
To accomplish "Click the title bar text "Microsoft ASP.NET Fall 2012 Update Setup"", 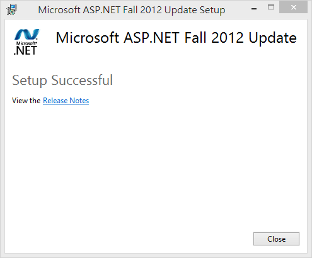I will click(132, 10).
